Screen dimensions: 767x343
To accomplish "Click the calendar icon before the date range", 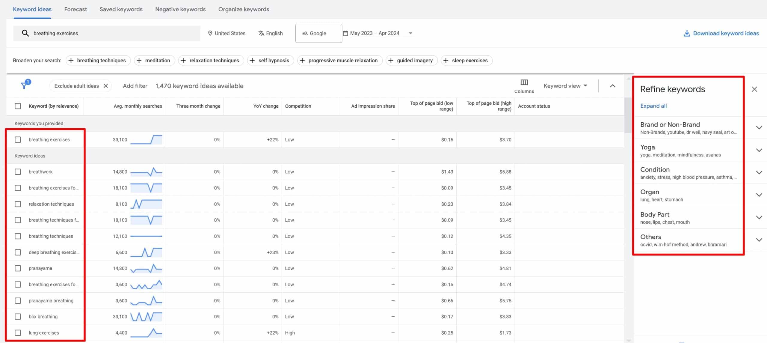I will click(345, 33).
